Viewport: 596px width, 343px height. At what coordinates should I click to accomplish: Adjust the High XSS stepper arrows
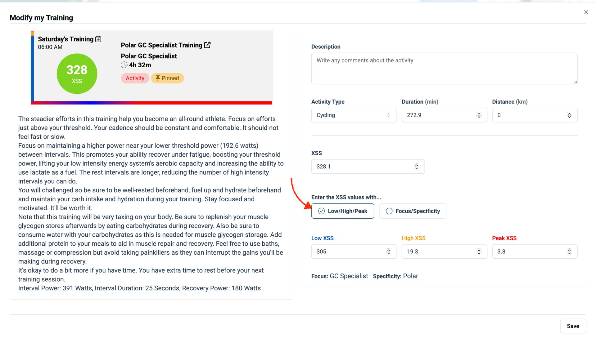click(x=479, y=252)
